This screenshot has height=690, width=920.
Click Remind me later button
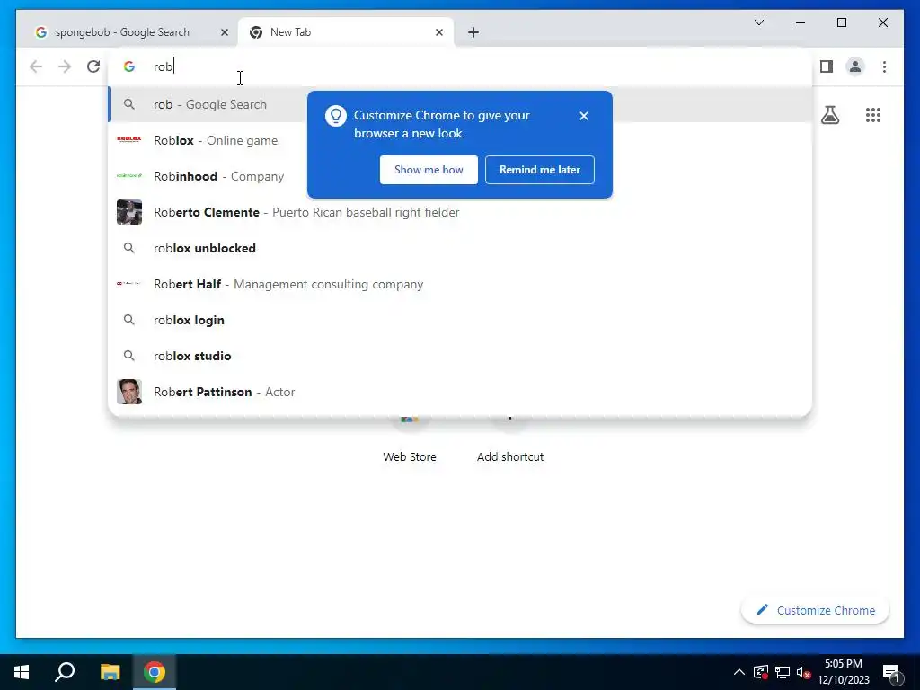click(540, 170)
